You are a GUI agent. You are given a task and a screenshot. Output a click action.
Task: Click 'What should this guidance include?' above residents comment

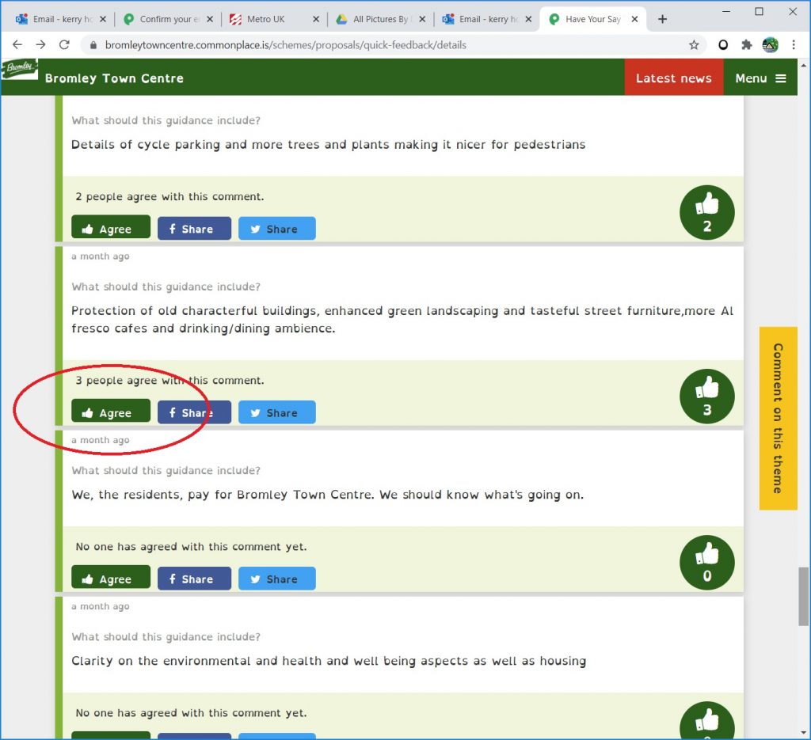coord(166,471)
